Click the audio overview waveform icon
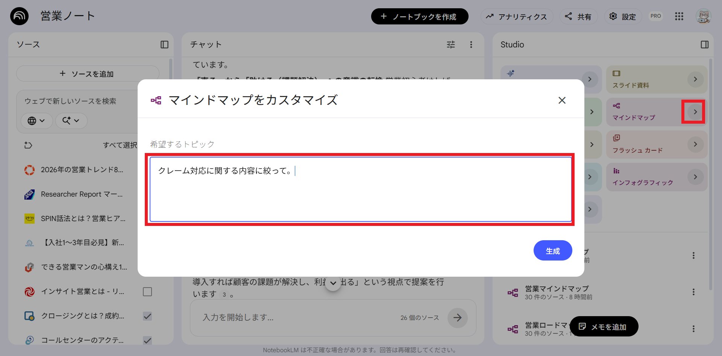Image resolution: width=722 pixels, height=356 pixels. click(510, 73)
